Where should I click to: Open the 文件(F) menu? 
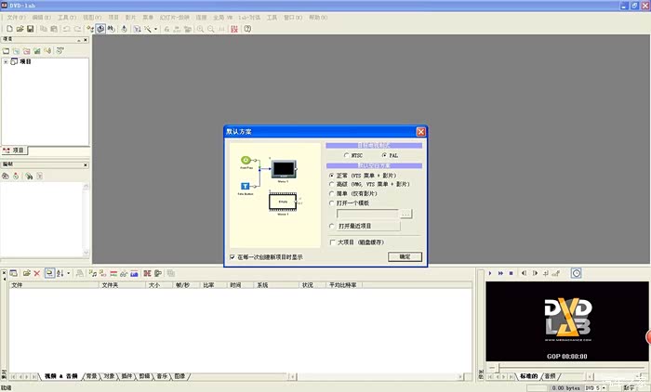coord(17,17)
